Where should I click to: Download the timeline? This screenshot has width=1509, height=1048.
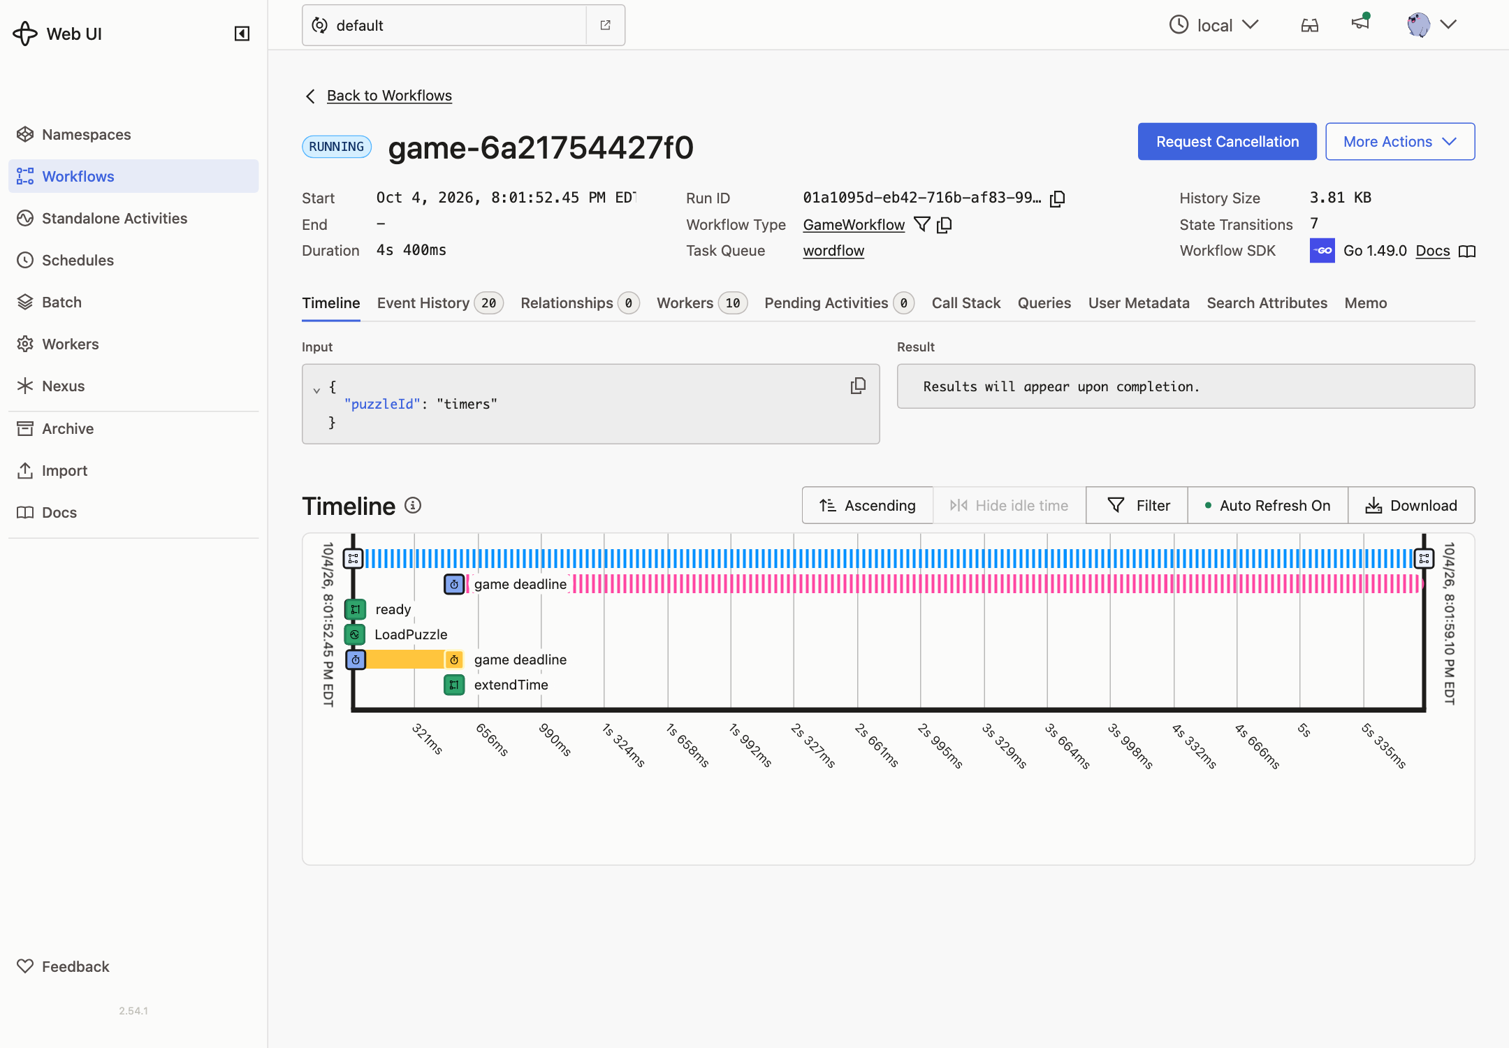pyautogui.click(x=1411, y=505)
